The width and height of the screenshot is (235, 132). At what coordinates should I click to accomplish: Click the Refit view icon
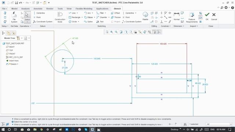click(107, 32)
